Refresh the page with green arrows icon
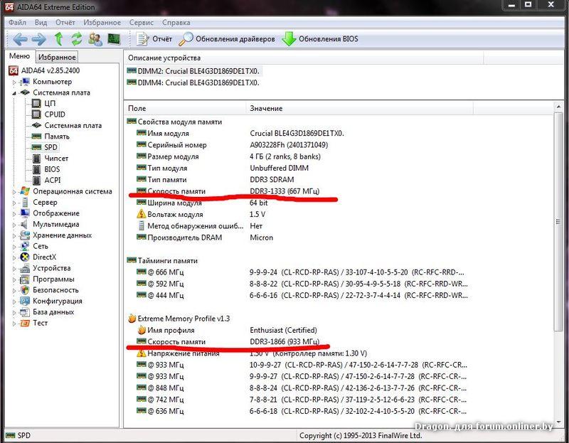 coord(76,39)
